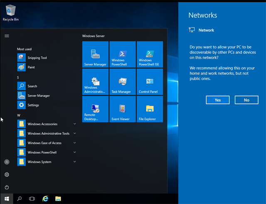Screen dimensions: 266x204
Task: Launch the Windows PowerShell tile
Action: (x=122, y=54)
